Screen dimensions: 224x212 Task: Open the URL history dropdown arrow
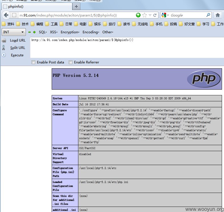(150, 15)
